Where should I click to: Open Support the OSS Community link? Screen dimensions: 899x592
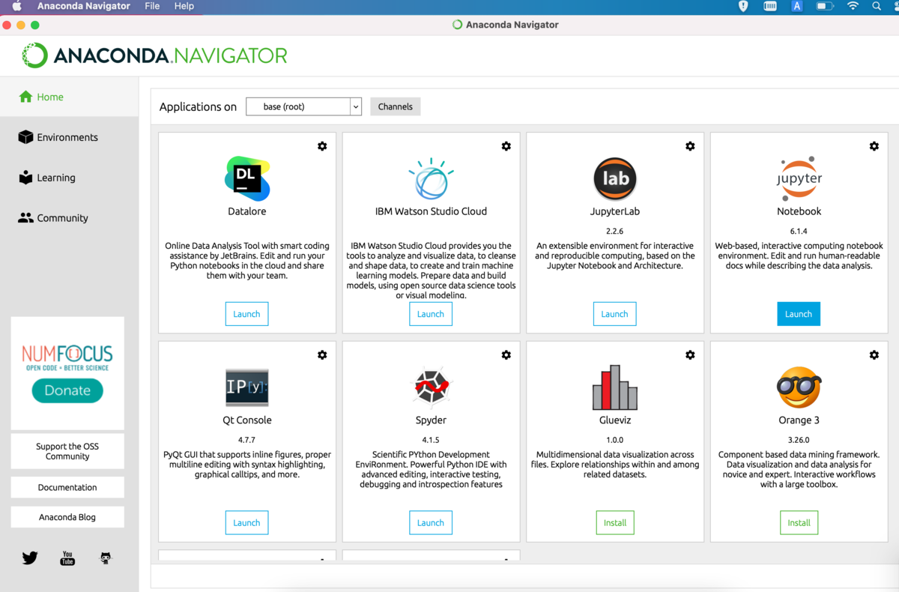(x=67, y=451)
